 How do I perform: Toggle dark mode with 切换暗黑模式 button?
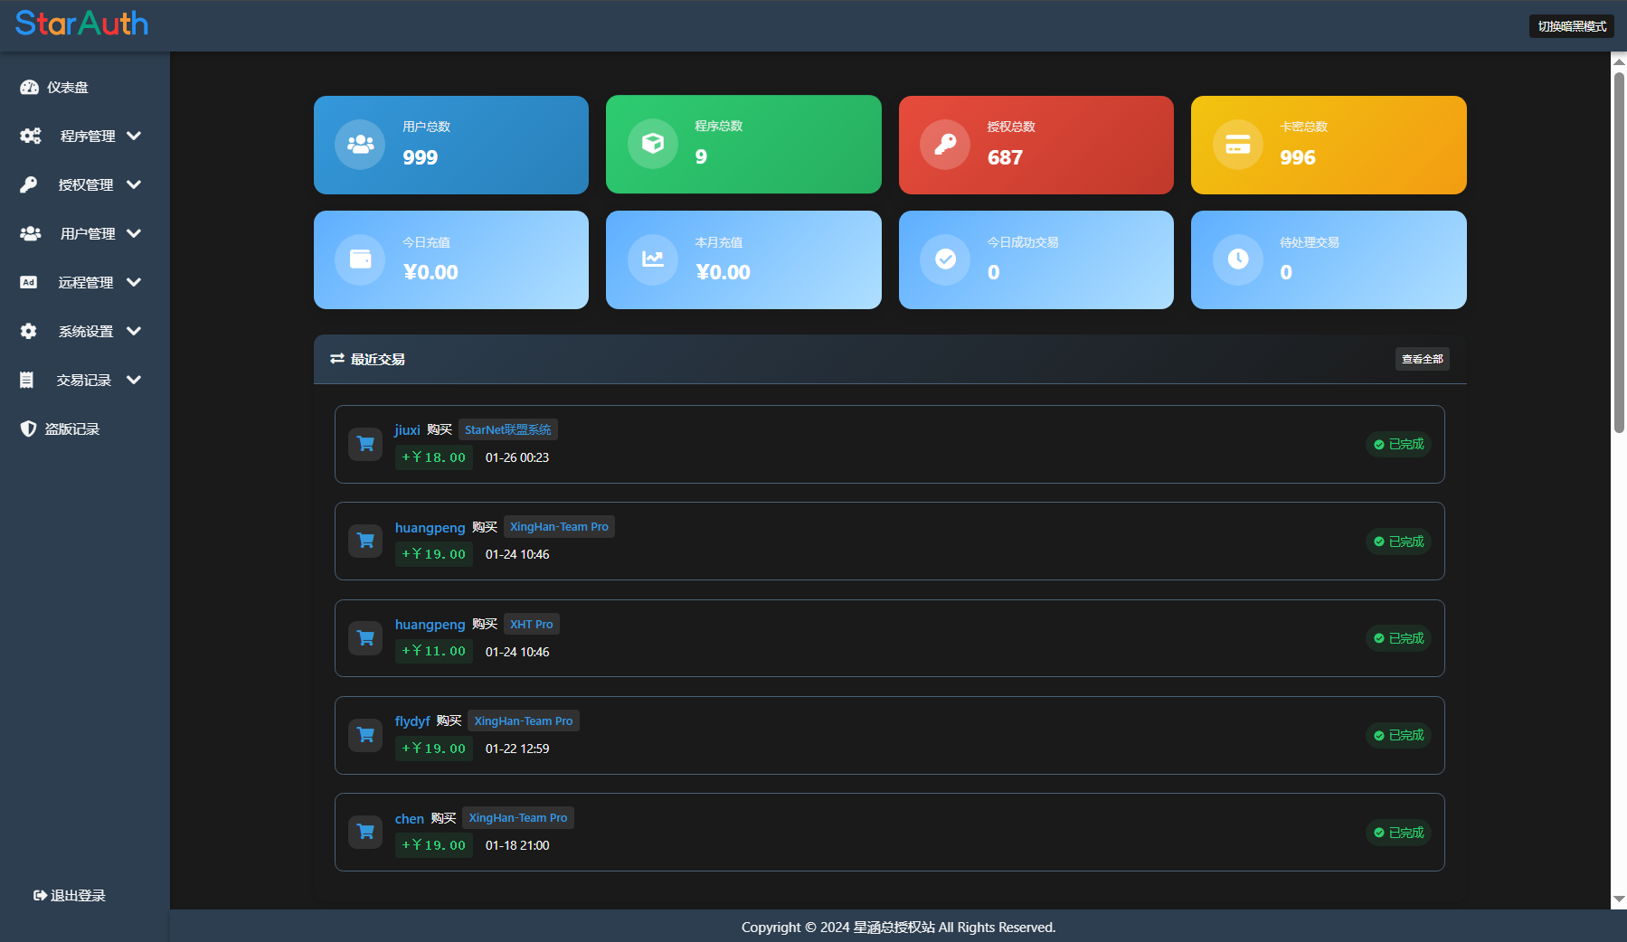[1571, 26]
